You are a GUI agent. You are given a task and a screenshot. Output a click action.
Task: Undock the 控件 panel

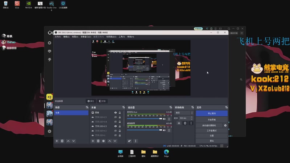226,107
